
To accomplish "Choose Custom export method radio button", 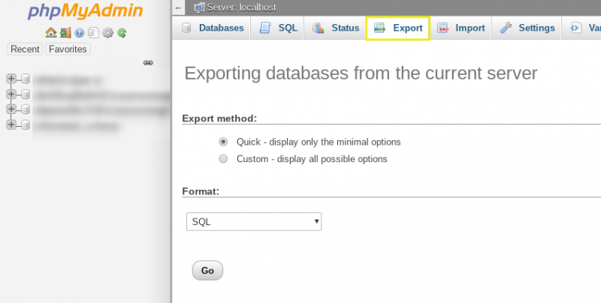I will point(223,159).
